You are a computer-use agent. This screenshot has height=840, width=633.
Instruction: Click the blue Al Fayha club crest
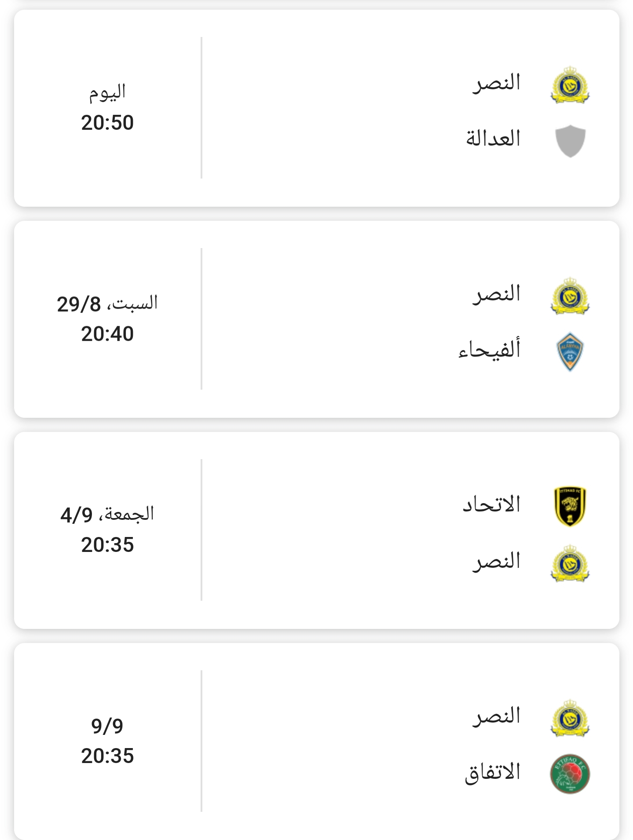pos(570,352)
